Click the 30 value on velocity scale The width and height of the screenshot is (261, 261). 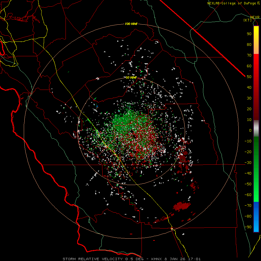[x=249, y=98]
